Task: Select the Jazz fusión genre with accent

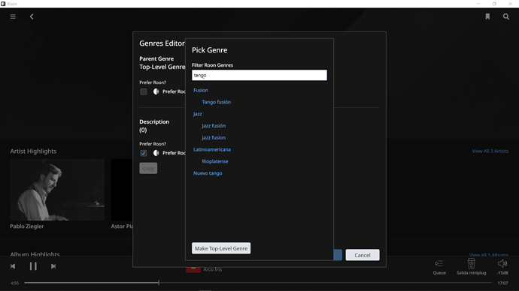Action: click(x=214, y=126)
